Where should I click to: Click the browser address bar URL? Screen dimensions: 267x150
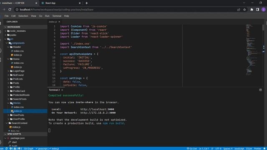(x=57, y=10)
